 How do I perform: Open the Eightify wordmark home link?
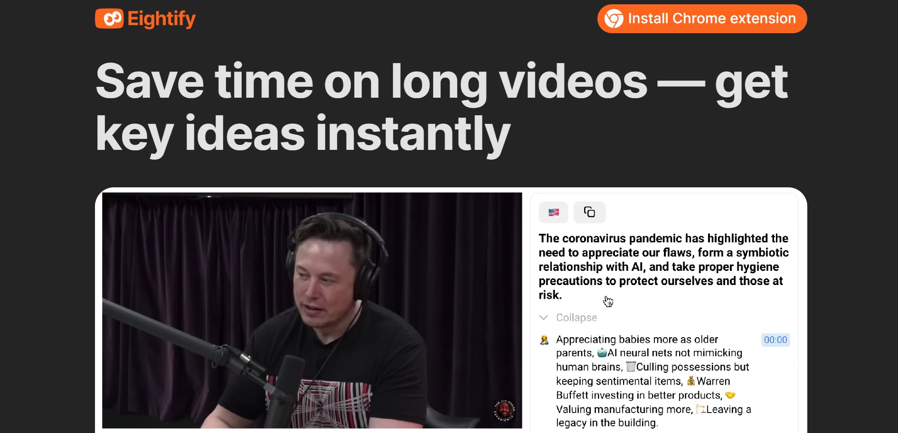coord(161,19)
